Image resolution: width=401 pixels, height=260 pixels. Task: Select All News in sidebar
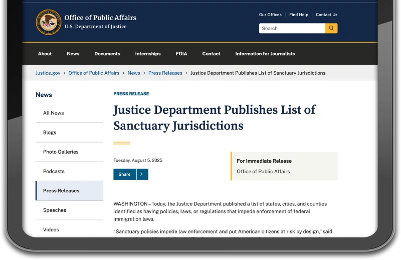pos(69,113)
